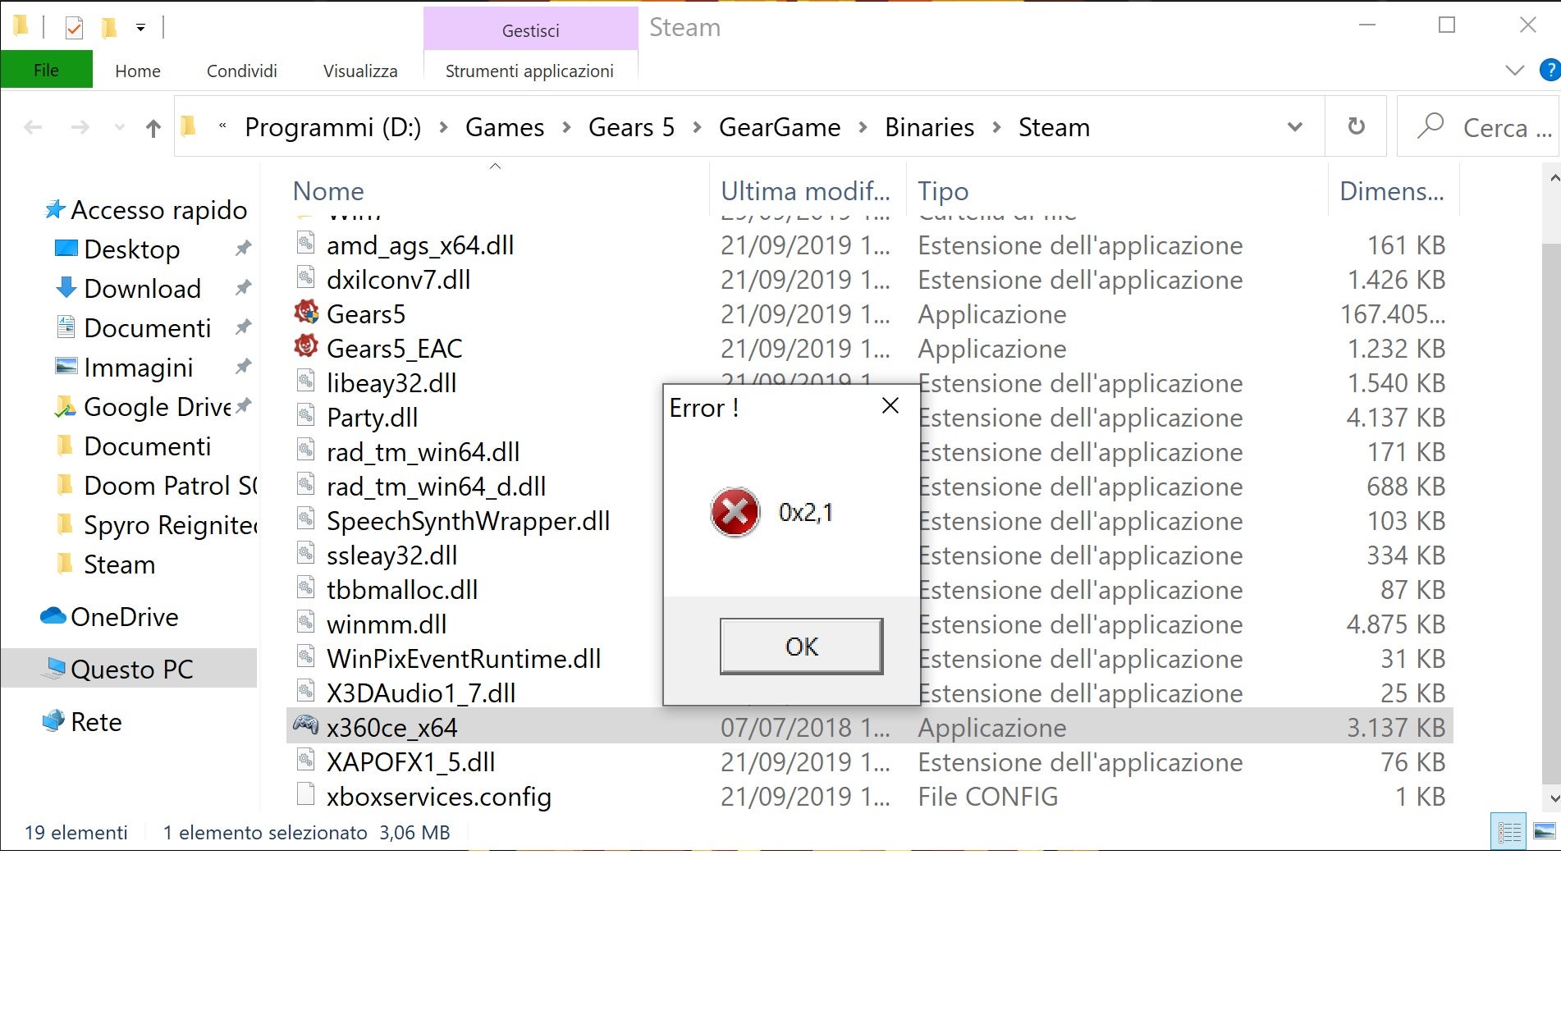Click the Accesso rapido star icon
The width and height of the screenshot is (1561, 1033).
[x=54, y=209]
